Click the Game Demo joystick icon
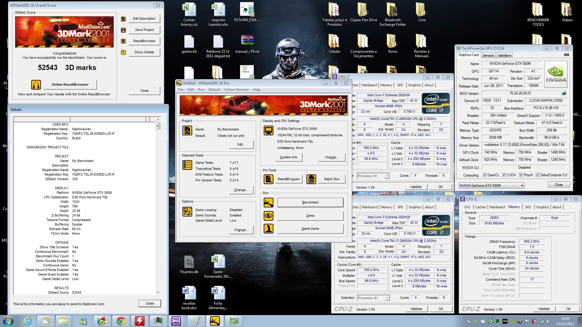 269,229
